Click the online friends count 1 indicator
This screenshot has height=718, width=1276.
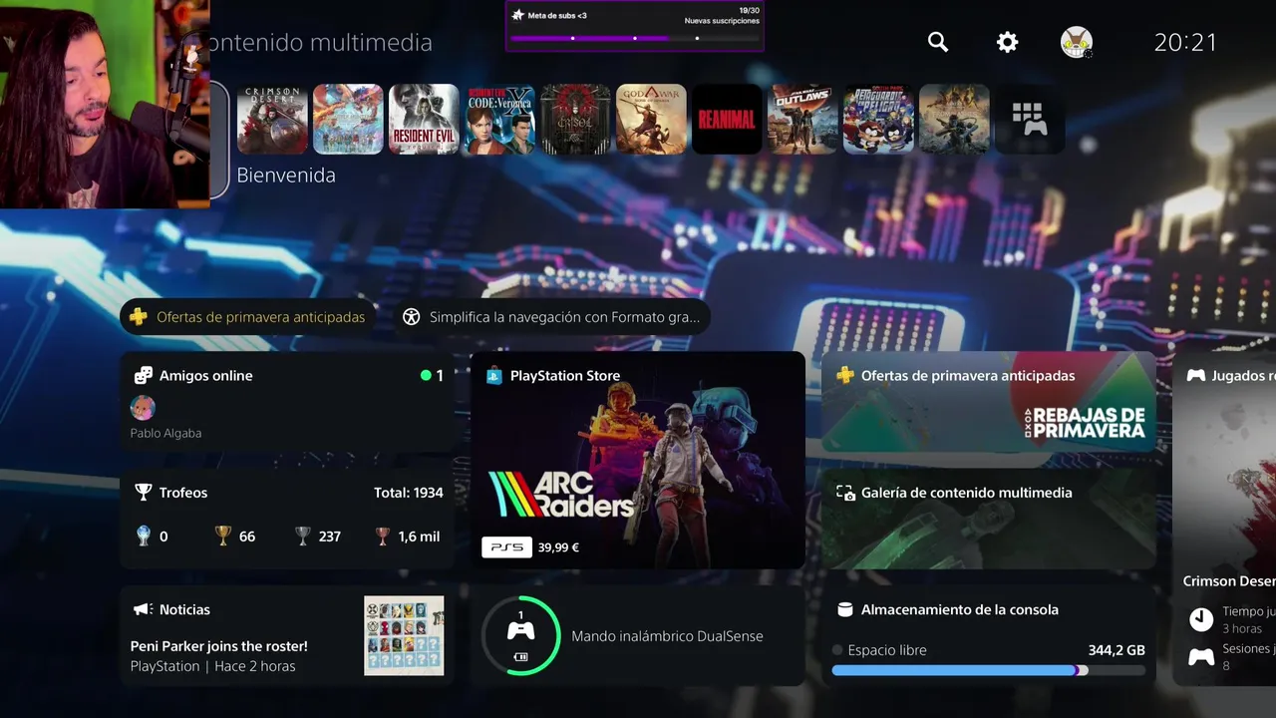(432, 376)
